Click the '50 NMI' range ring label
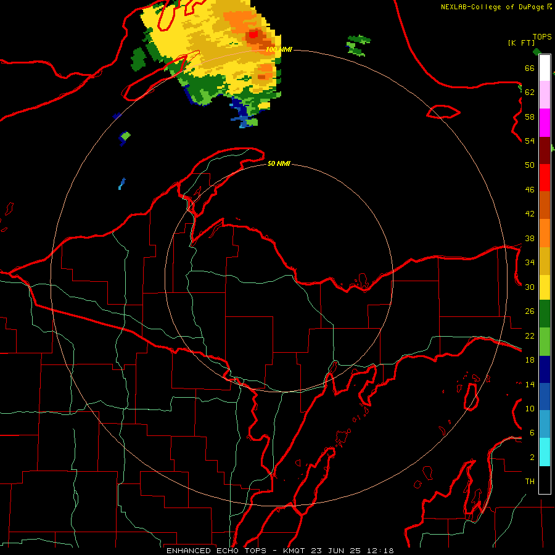 pyautogui.click(x=279, y=163)
